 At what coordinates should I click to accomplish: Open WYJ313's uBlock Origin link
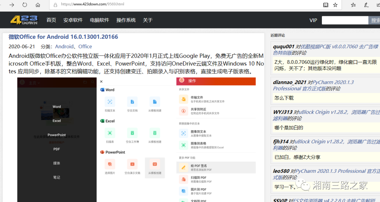pos(327,115)
